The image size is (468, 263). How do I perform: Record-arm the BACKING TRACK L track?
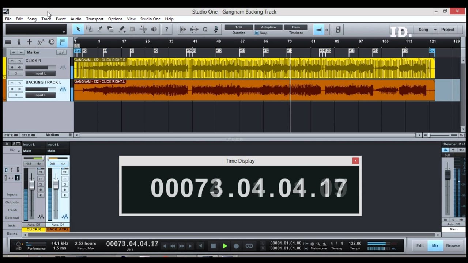pyautogui.click(x=12, y=89)
